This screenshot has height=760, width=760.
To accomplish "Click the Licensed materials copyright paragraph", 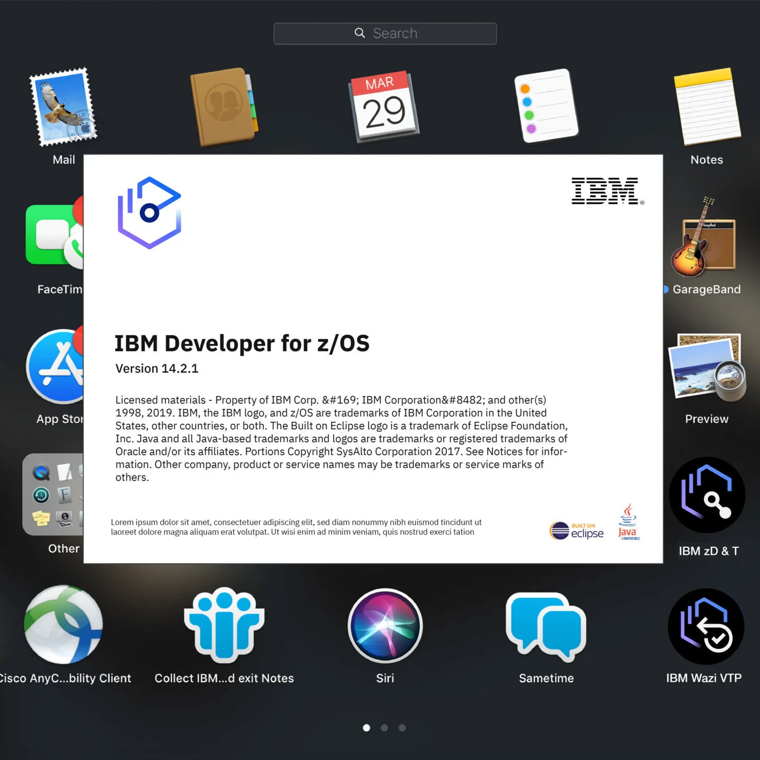I will [341, 439].
